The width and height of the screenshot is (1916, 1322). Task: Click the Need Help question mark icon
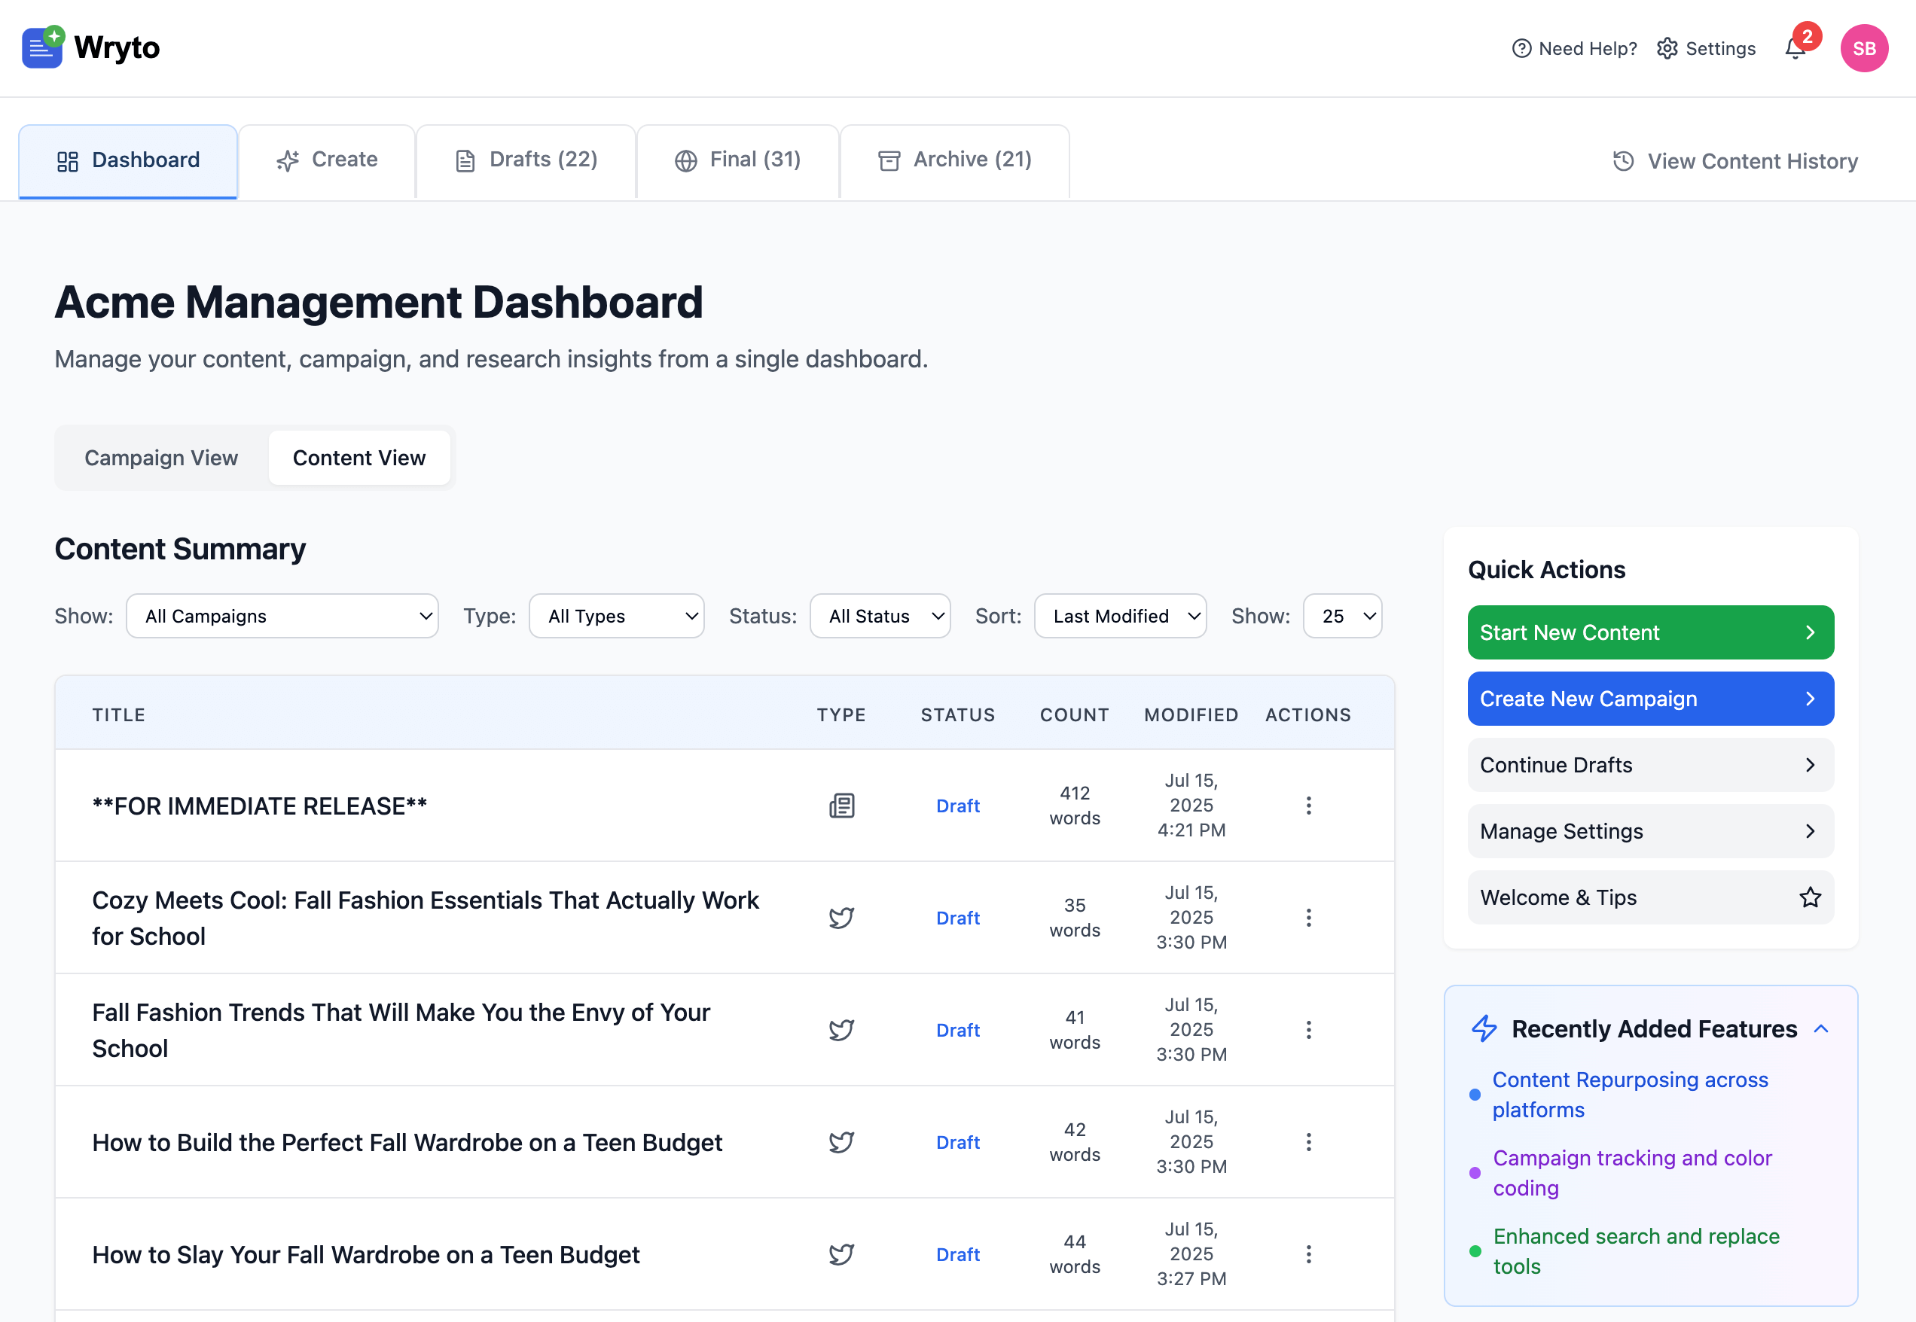tap(1521, 48)
